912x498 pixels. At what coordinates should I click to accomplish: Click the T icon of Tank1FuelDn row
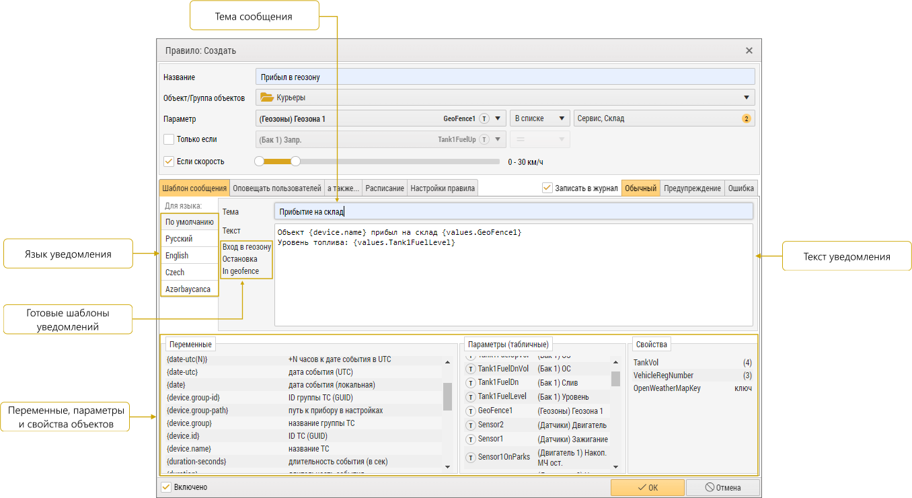point(471,382)
